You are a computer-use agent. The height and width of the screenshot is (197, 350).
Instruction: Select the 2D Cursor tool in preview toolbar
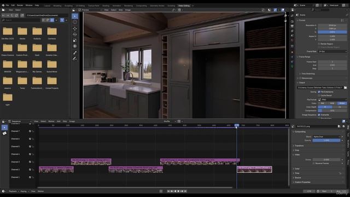tap(75, 22)
